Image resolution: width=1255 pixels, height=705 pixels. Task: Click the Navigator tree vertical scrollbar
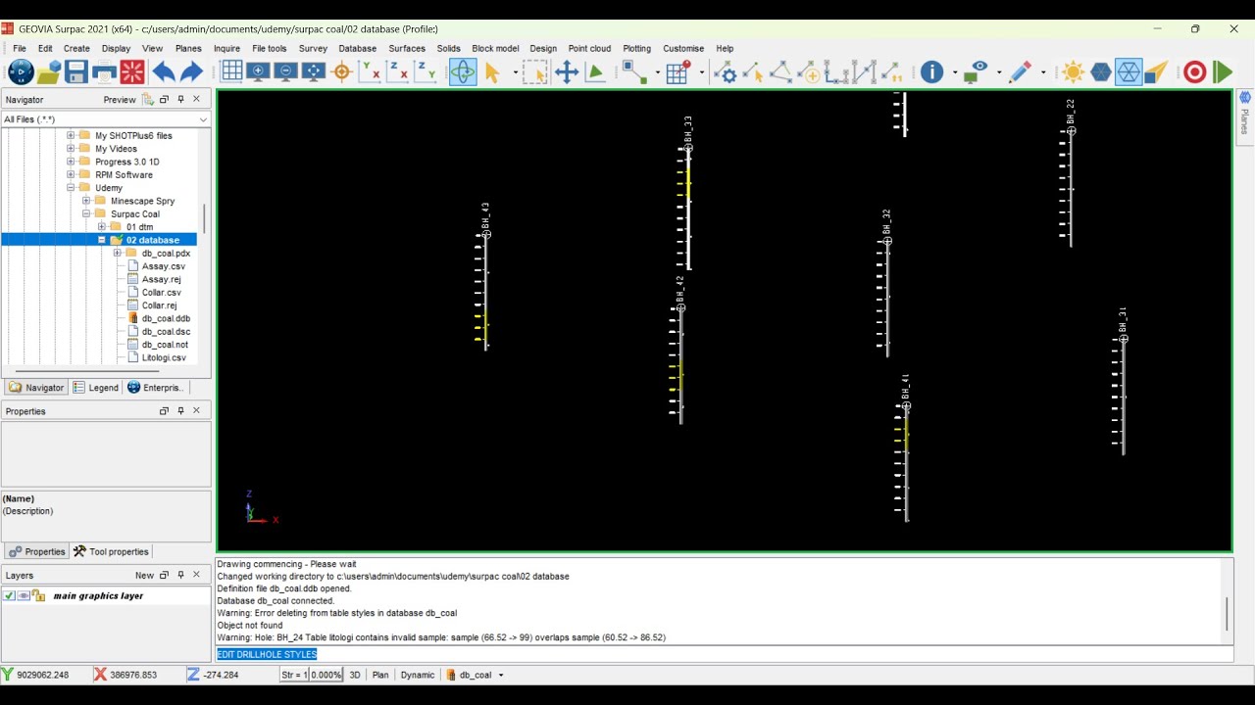[204, 218]
